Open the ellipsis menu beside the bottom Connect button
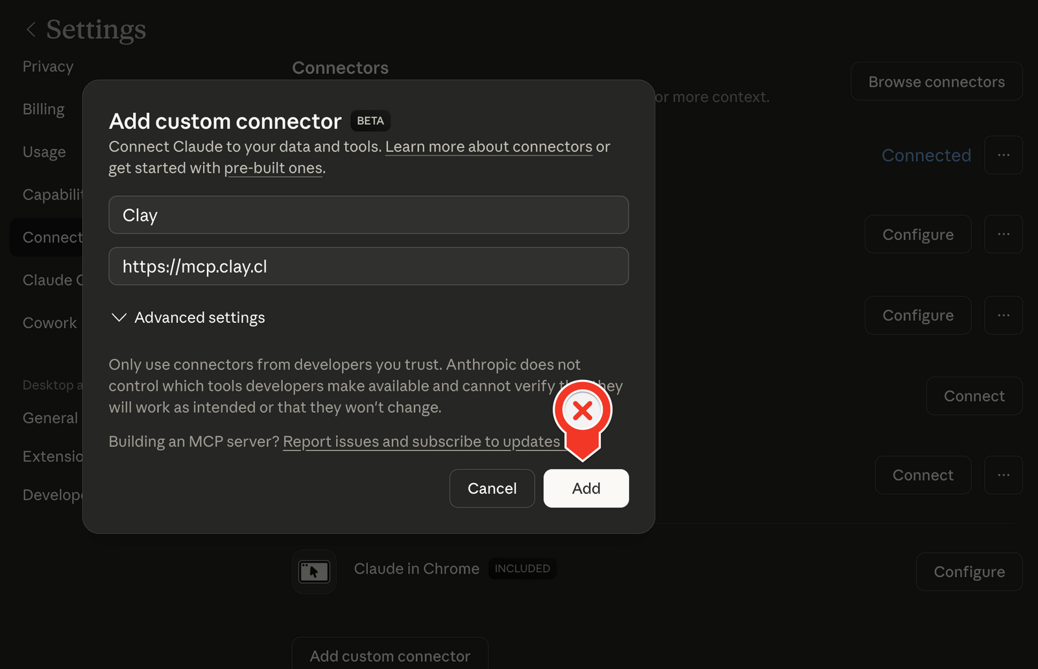The width and height of the screenshot is (1038, 669). (1003, 475)
